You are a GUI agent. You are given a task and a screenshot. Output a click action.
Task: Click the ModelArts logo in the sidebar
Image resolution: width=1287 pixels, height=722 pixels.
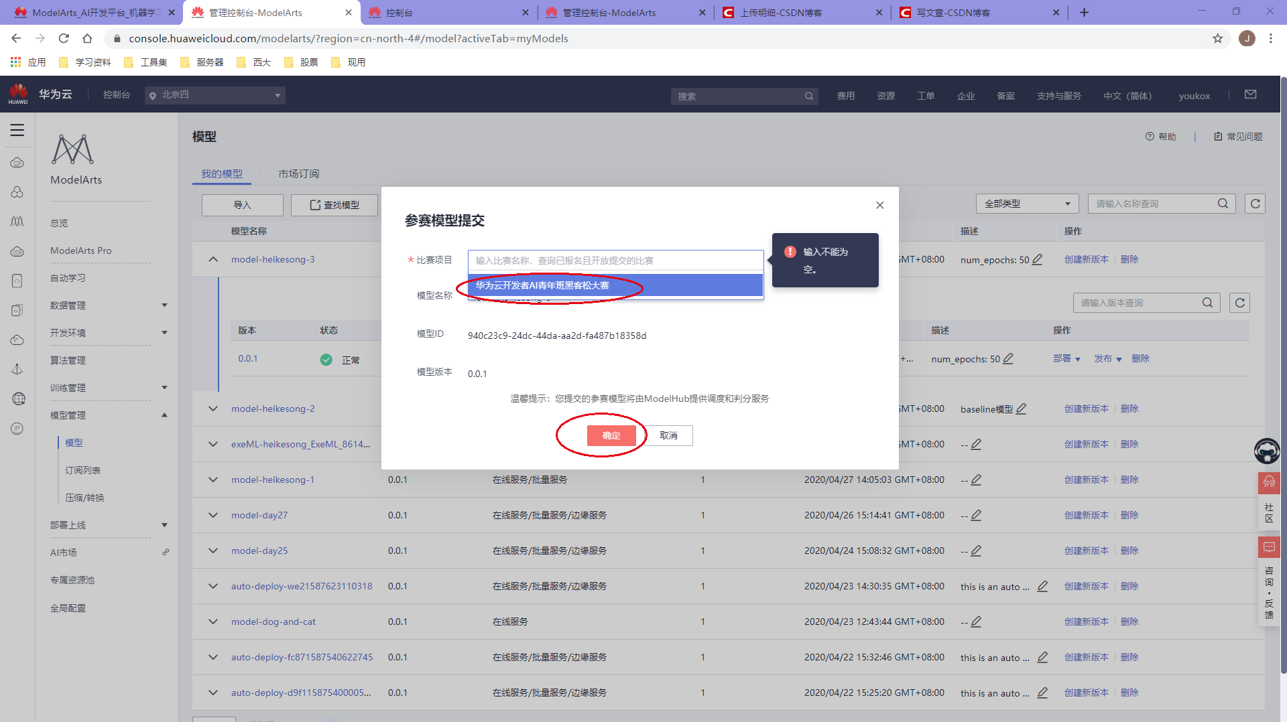(x=72, y=149)
